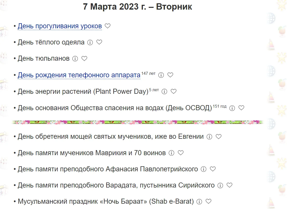This screenshot has width=287, height=209.
Task: Open info for "Plant Power Day"
Action: click(164, 91)
